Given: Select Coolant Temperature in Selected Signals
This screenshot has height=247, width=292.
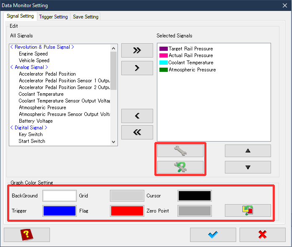Looking at the screenshot, I should point(191,63).
